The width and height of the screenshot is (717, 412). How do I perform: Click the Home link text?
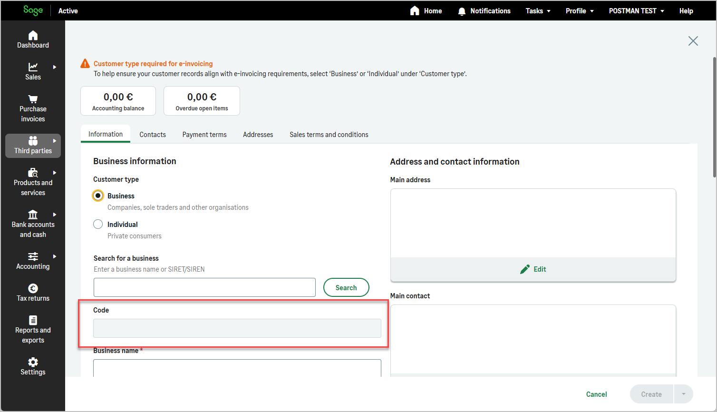[433, 11]
